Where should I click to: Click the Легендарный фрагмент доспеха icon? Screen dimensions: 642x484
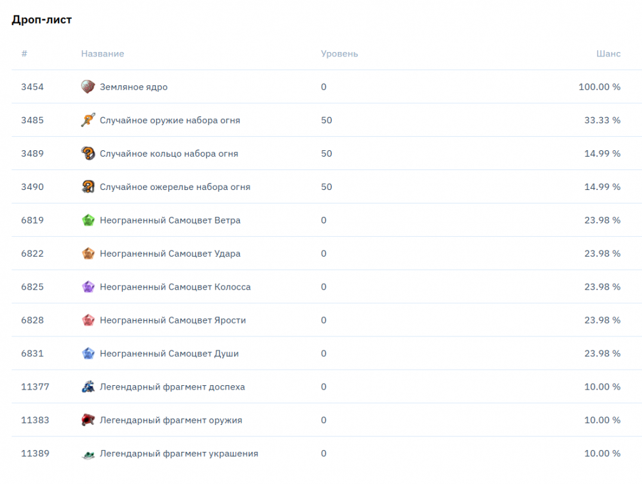(88, 387)
